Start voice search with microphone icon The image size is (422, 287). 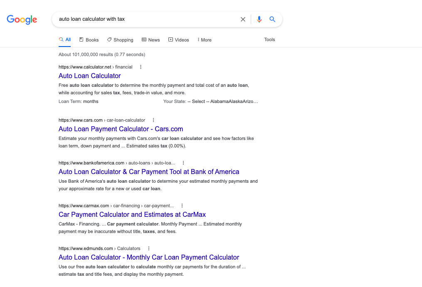(259, 20)
